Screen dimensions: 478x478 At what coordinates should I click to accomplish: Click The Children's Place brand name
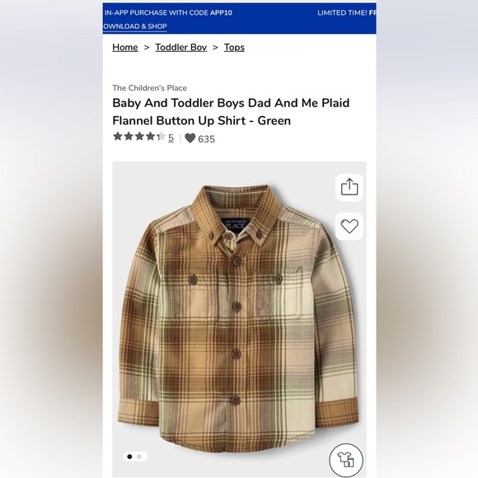coord(149,88)
